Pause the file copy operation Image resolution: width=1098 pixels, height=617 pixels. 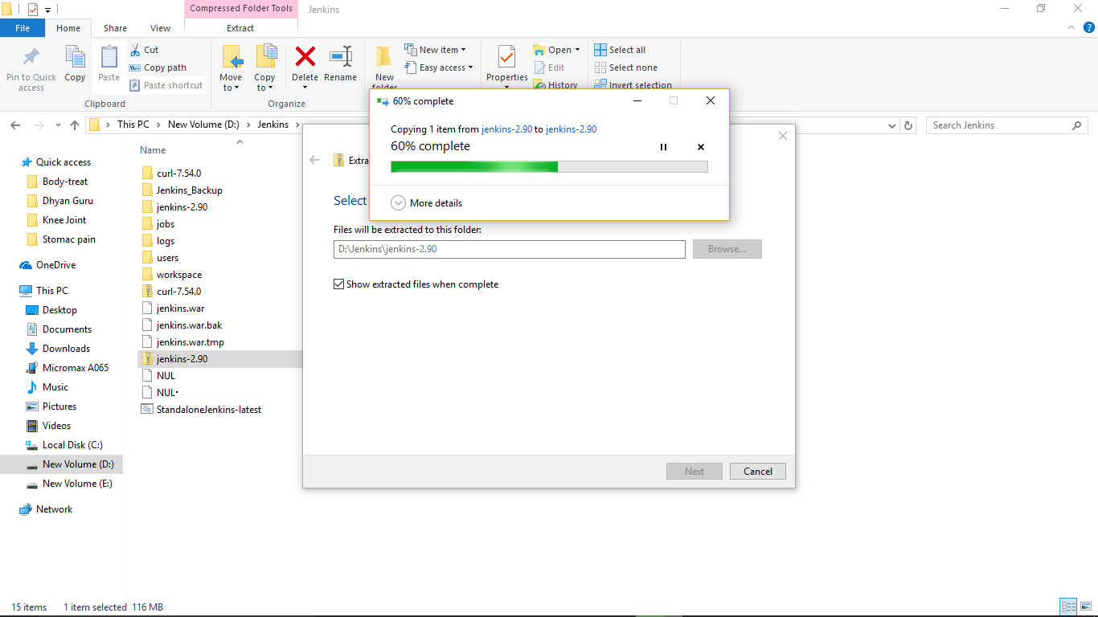click(x=663, y=147)
